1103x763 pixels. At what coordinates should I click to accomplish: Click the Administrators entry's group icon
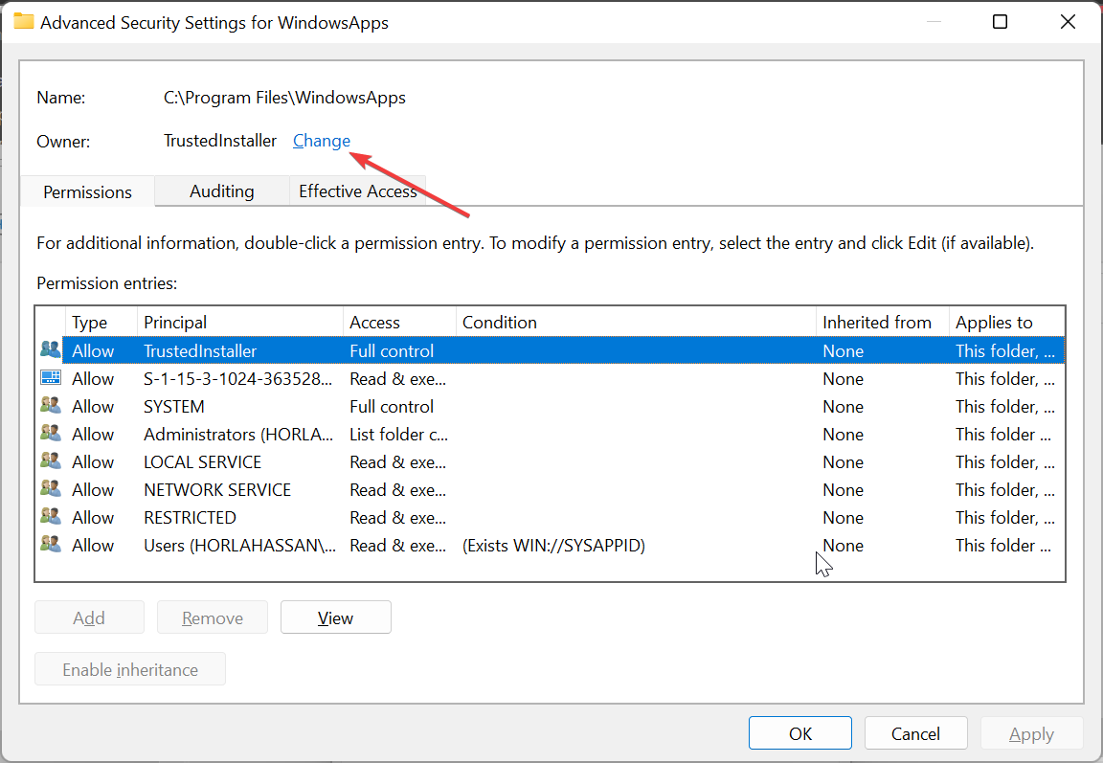click(50, 434)
